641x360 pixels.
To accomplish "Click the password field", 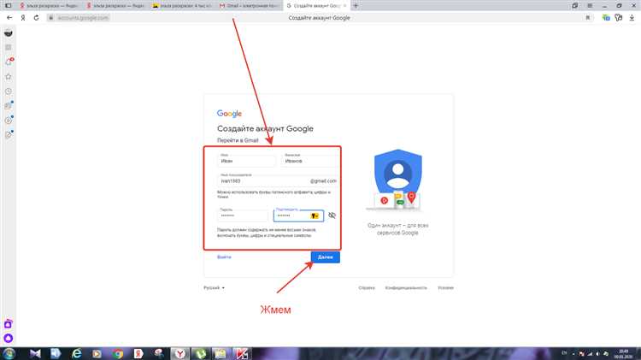I will pyautogui.click(x=243, y=215).
